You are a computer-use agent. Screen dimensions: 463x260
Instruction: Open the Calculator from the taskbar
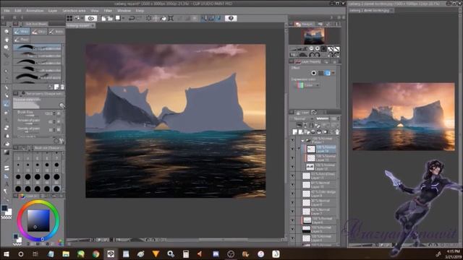(x=186, y=253)
